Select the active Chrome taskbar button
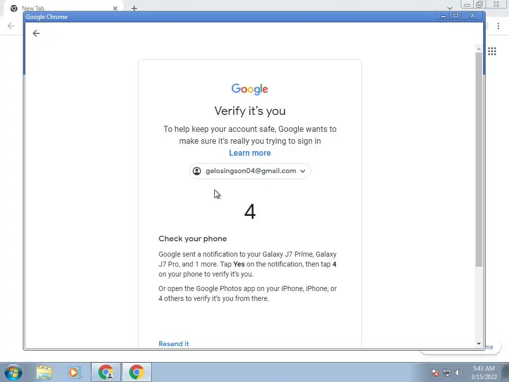The image size is (509, 382). click(x=137, y=372)
